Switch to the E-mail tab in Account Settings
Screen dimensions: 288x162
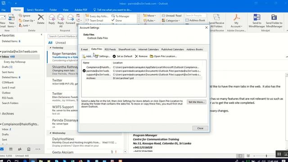[x=84, y=49]
